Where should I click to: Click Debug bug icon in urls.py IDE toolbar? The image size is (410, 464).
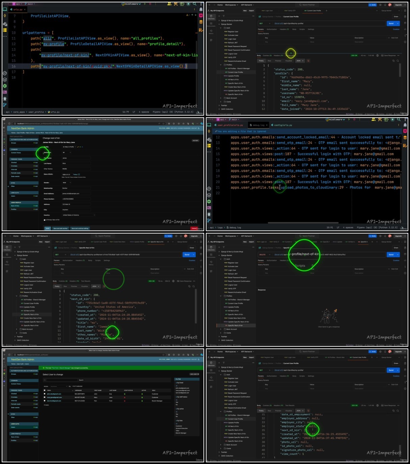149,4
